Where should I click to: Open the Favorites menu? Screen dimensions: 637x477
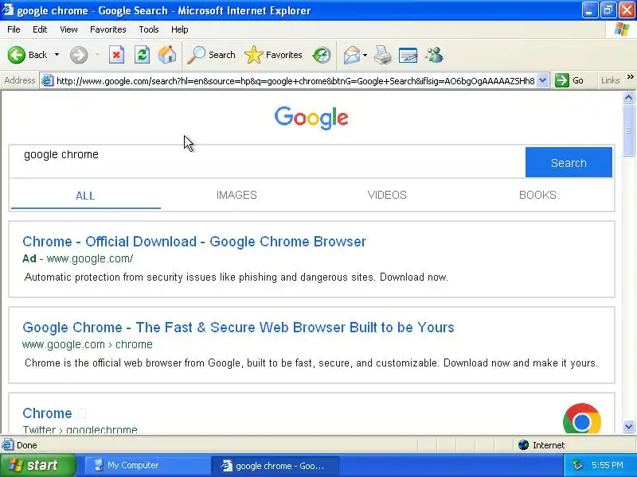(x=108, y=29)
